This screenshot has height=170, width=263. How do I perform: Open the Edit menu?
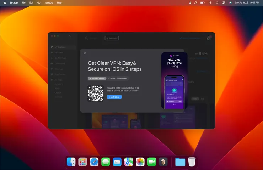tap(31, 3)
